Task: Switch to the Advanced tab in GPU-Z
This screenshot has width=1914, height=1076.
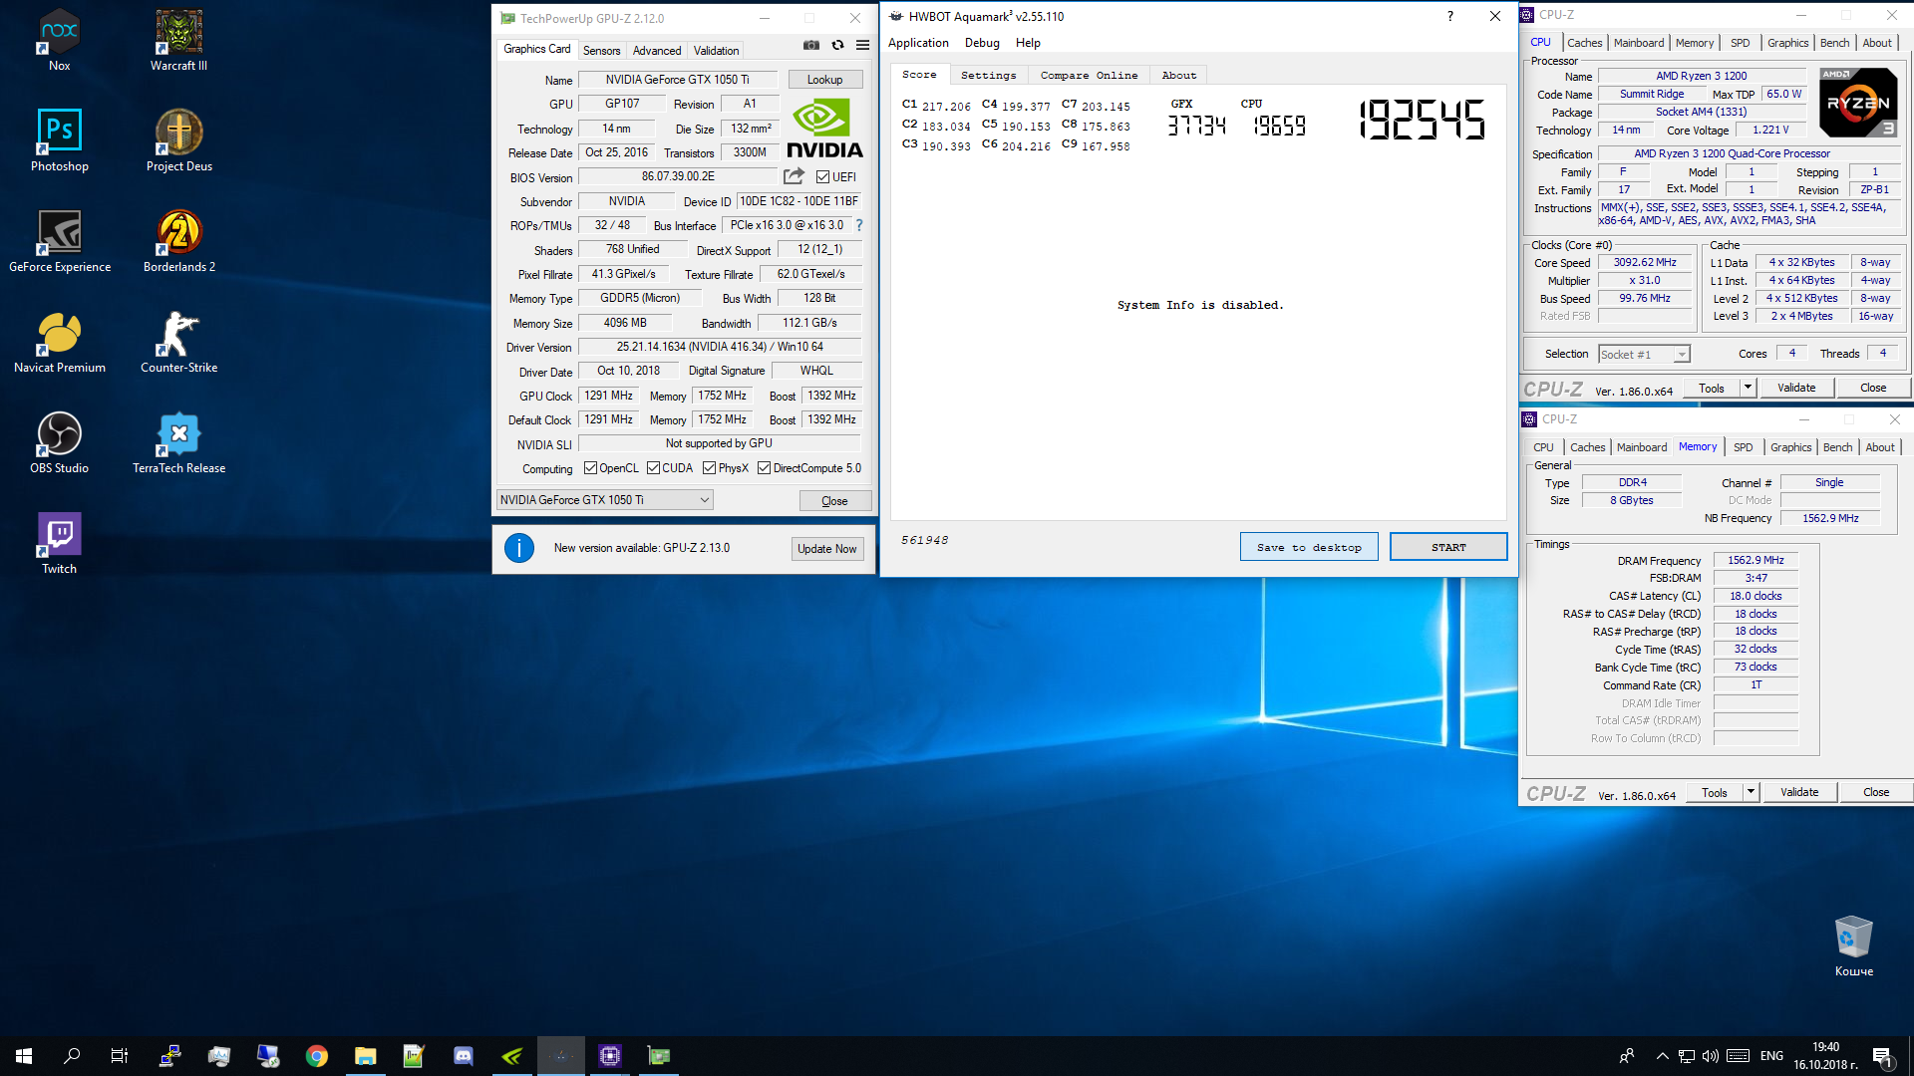Action: click(x=657, y=51)
